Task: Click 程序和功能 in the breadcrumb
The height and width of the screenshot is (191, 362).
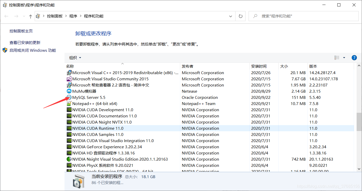Action: point(94,16)
